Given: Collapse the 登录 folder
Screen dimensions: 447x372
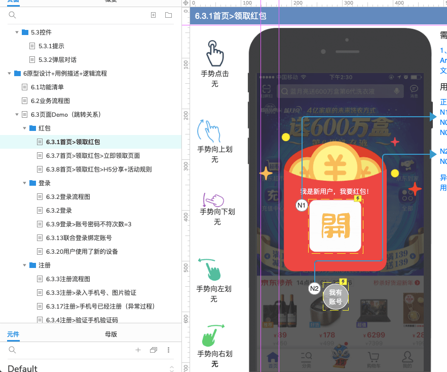Looking at the screenshot, I should 24,183.
